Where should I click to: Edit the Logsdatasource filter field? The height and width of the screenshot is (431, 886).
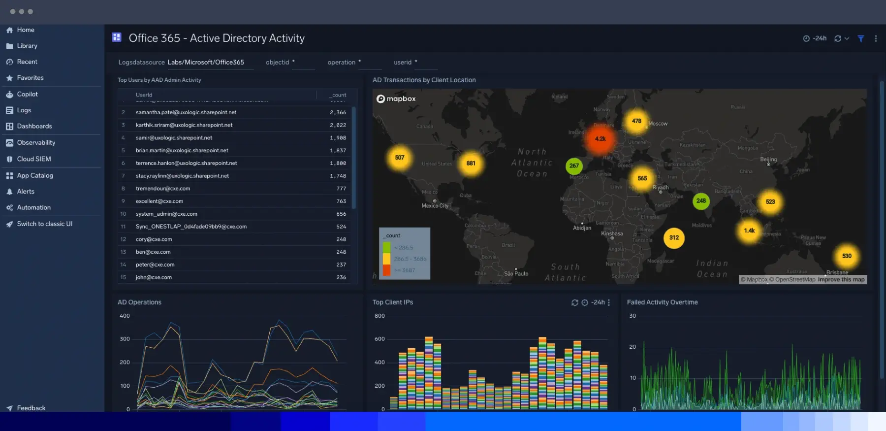click(211, 63)
